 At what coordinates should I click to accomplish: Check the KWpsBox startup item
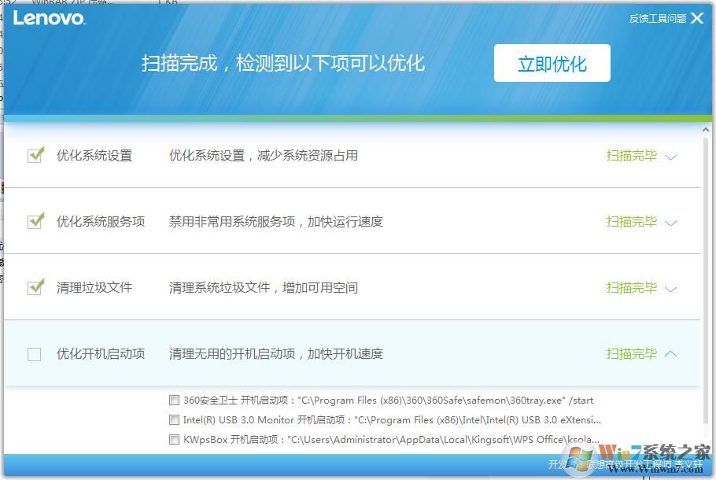[174, 438]
